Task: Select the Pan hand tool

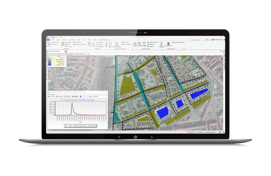Action: 89,54
